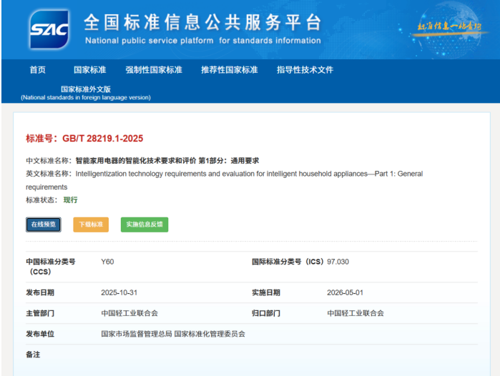
Task: Click the orange 下载标准 download button
Action: 91,224
